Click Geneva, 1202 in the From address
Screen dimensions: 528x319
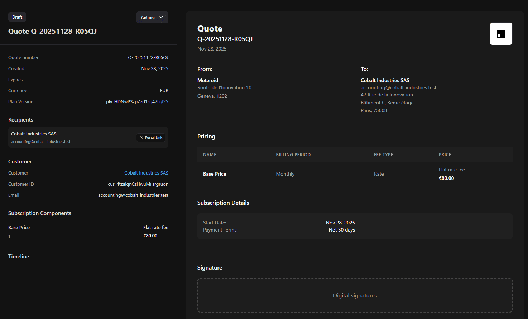click(x=212, y=96)
